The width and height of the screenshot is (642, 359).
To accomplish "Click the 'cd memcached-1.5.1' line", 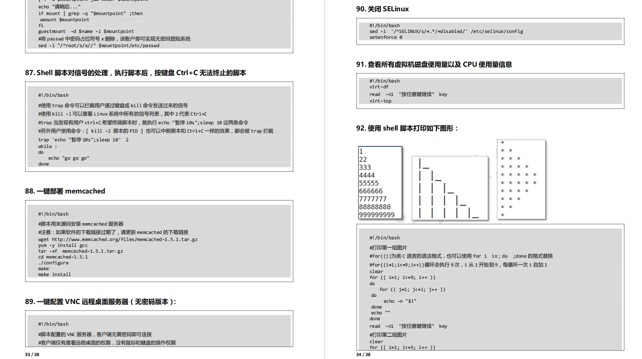I will (63, 257).
